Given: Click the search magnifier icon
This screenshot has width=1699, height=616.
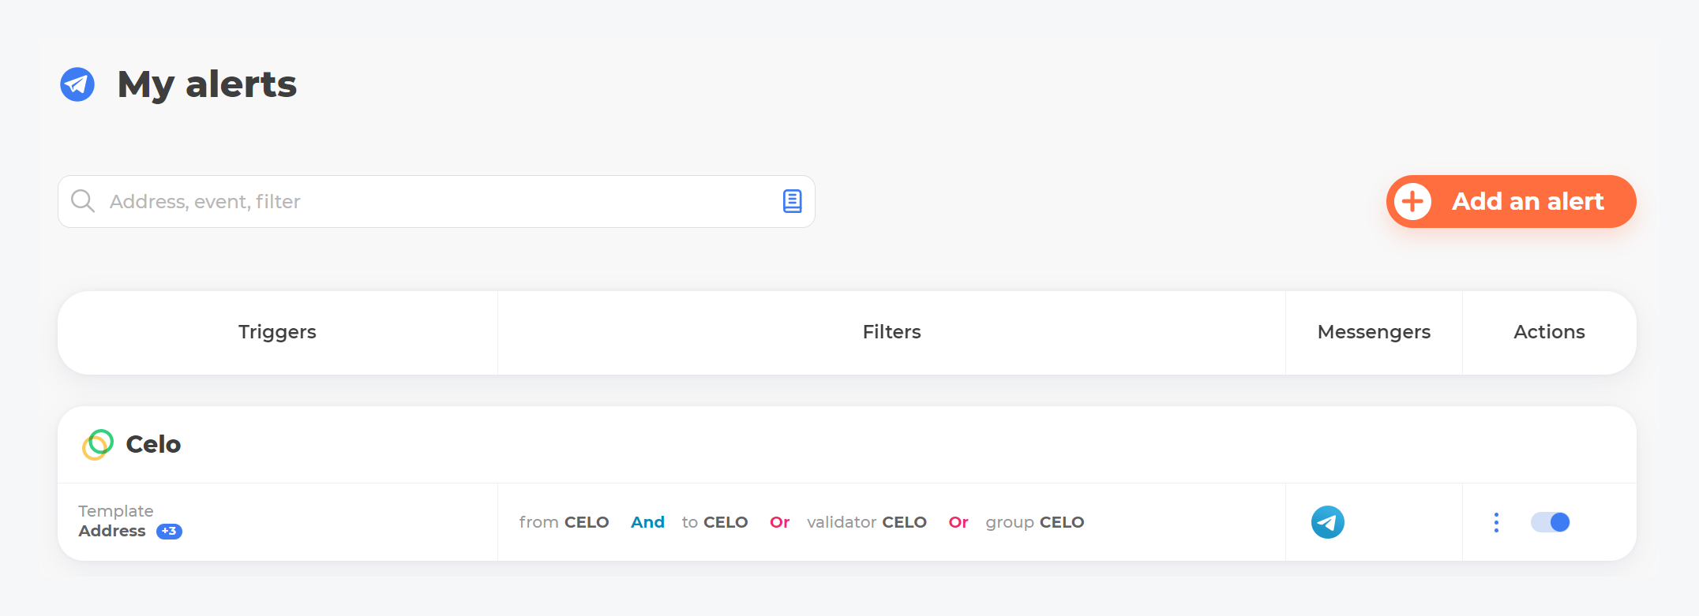Looking at the screenshot, I should (83, 201).
